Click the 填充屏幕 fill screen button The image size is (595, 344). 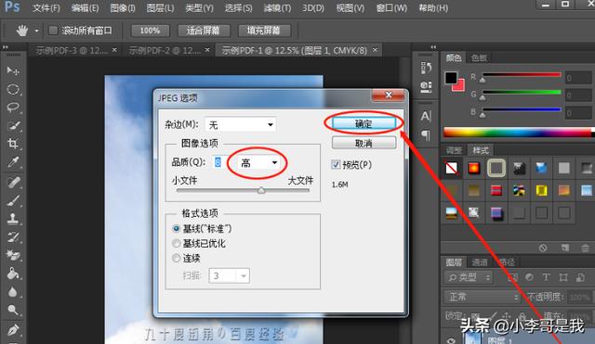(x=264, y=31)
